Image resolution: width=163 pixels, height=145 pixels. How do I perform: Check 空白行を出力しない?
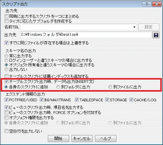[6, 131]
